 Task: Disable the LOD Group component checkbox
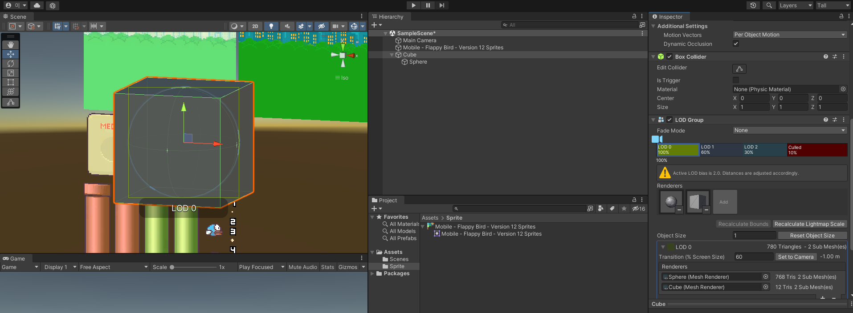[x=669, y=120]
